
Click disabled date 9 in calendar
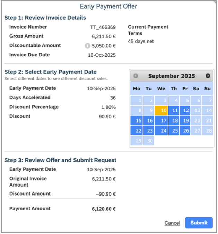point(149,110)
